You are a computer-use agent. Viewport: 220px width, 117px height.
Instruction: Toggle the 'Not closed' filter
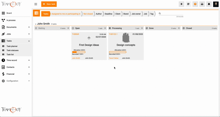pos(88,14)
